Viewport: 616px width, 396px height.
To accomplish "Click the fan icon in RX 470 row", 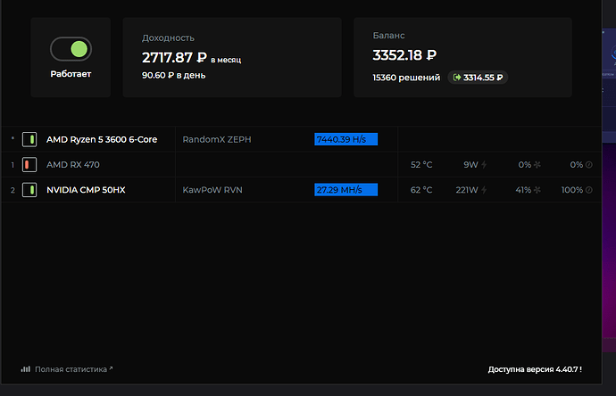I will click(x=536, y=165).
